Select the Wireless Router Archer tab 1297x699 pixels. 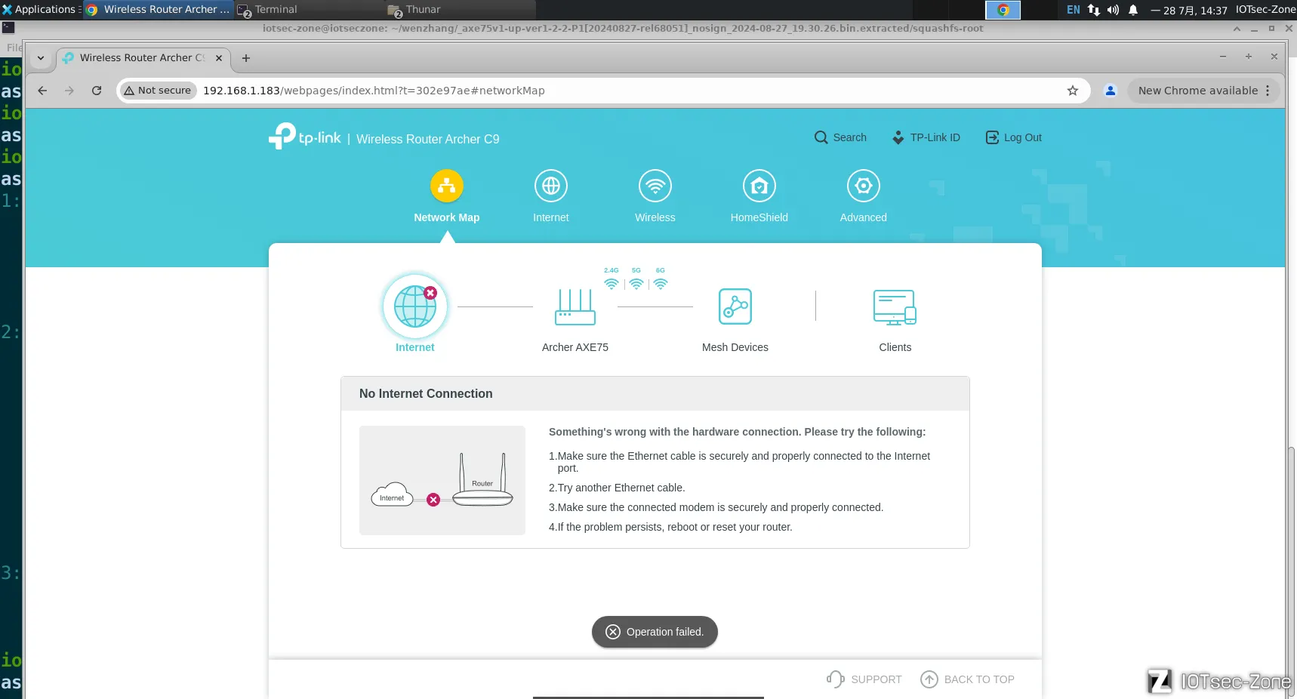143,58
